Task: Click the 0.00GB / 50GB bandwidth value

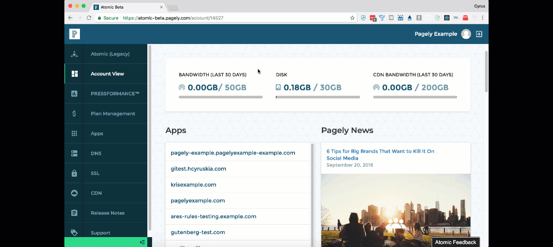Action: [217, 88]
